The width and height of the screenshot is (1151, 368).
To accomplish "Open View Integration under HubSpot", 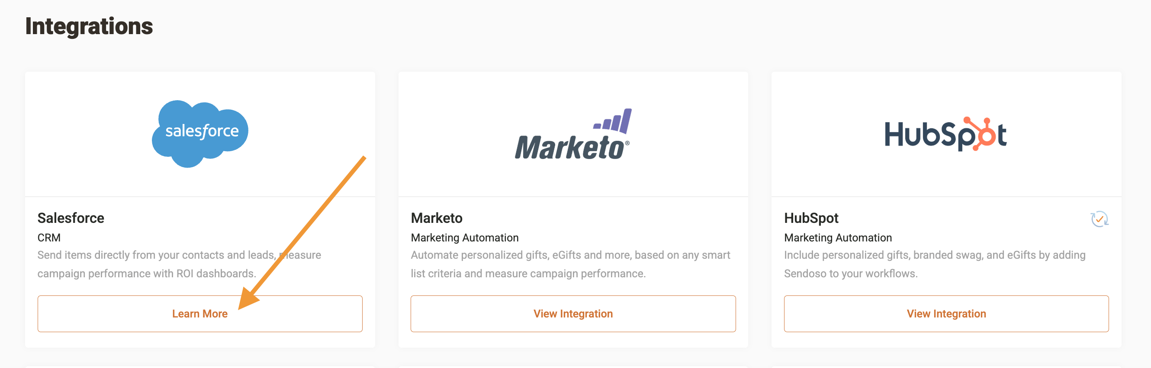I will click(x=946, y=314).
